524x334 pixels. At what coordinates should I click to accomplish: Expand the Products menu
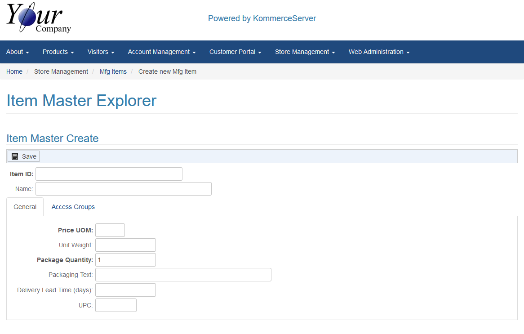58,52
